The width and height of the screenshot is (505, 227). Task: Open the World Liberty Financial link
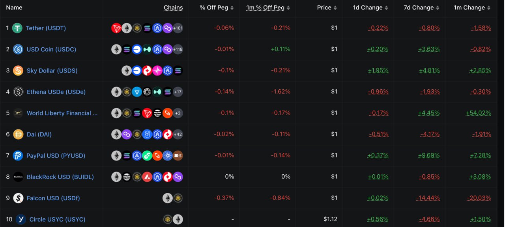[62, 113]
